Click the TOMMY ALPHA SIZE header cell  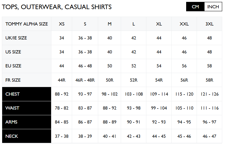pos(27,24)
